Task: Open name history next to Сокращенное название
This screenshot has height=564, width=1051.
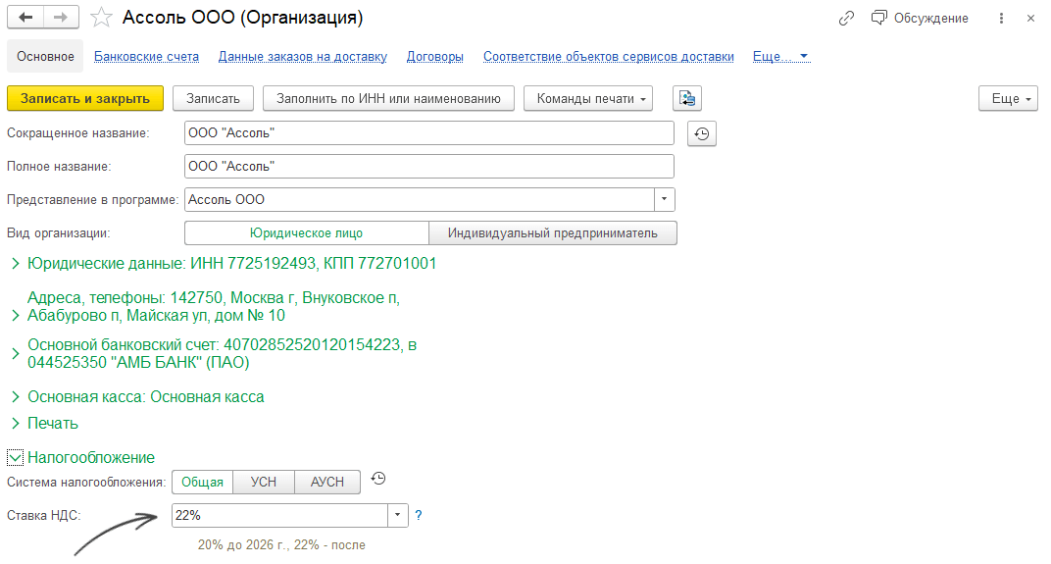Action: [x=702, y=133]
